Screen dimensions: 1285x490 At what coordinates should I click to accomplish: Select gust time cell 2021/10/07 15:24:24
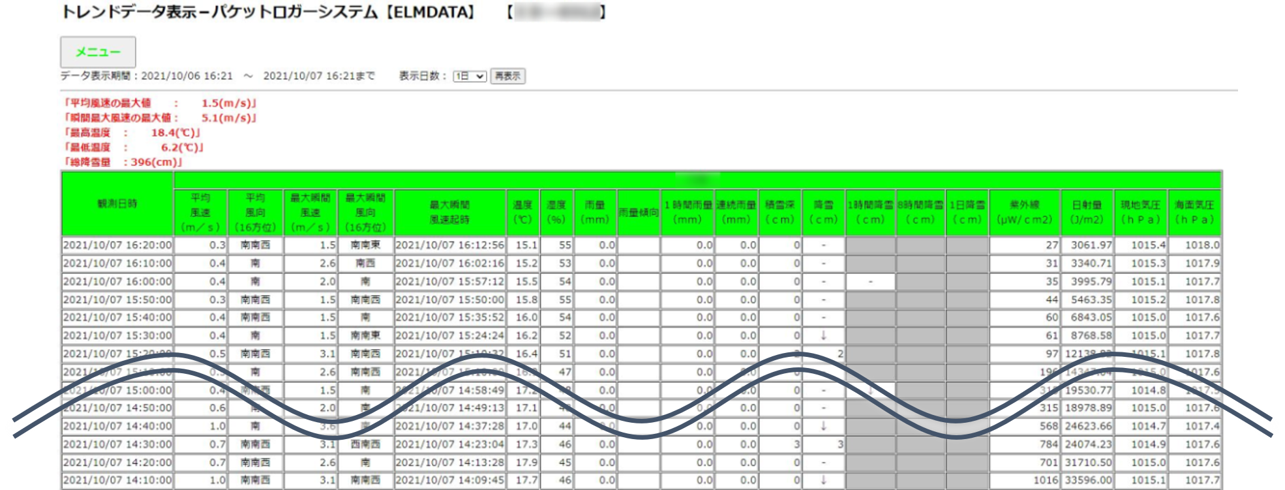449,336
